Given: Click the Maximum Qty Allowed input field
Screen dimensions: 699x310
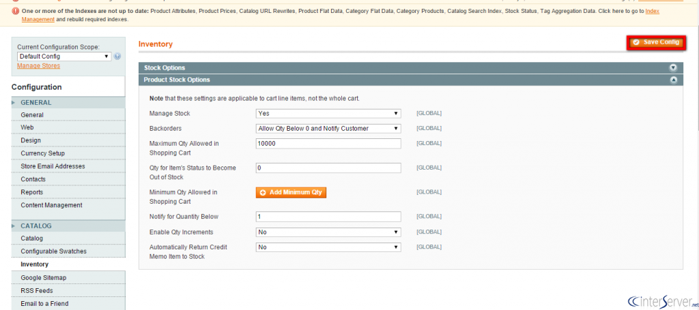Looking at the screenshot, I should coord(328,144).
